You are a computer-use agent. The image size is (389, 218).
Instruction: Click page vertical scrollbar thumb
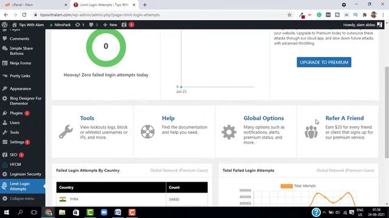click(x=387, y=112)
